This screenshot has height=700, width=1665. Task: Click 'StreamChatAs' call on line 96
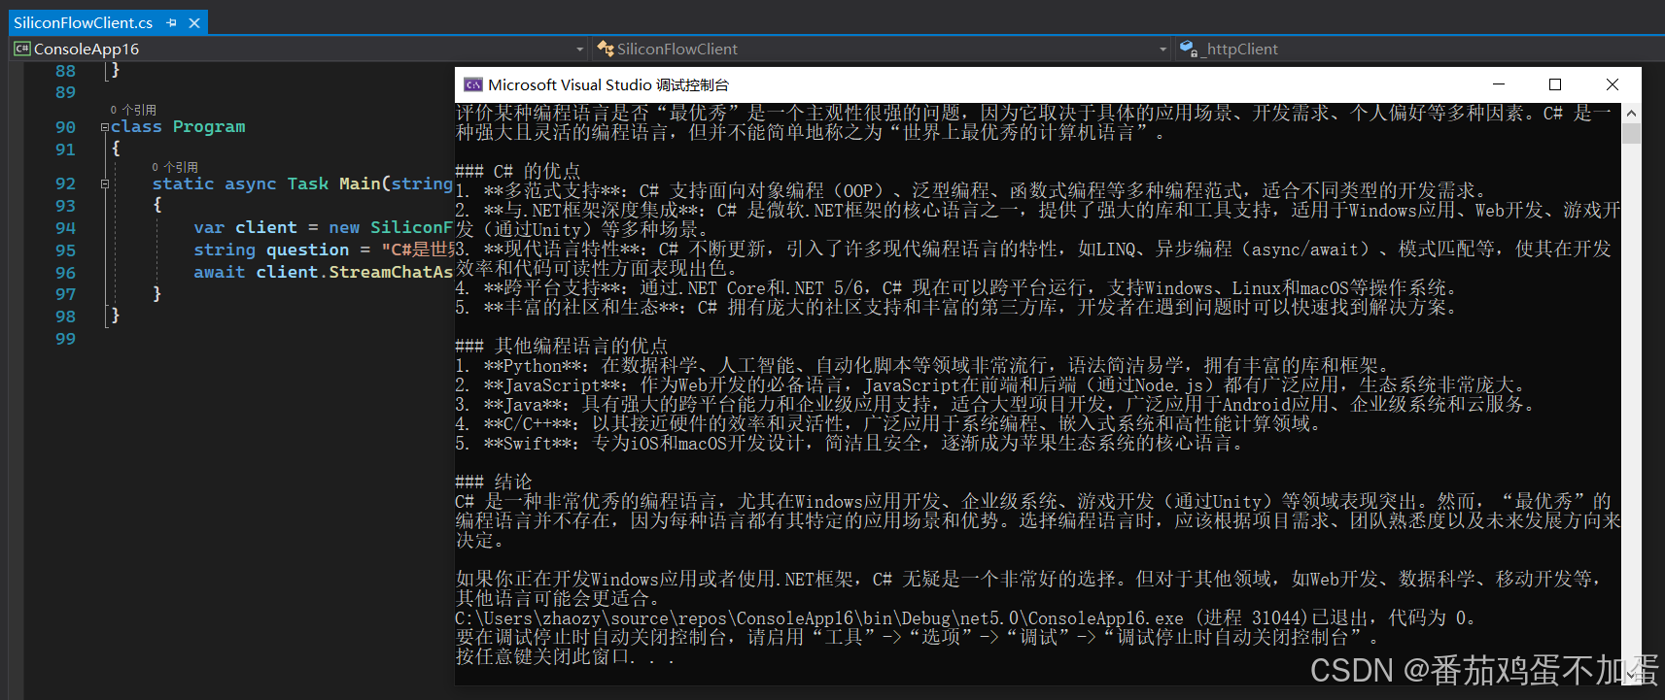pyautogui.click(x=391, y=272)
